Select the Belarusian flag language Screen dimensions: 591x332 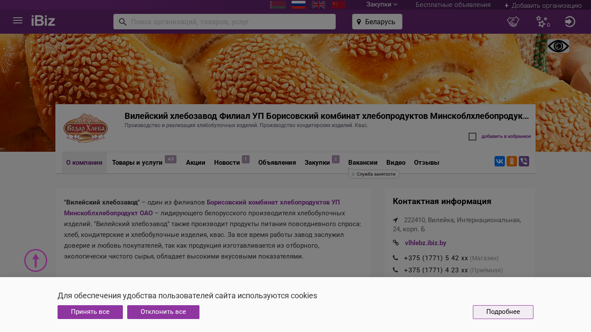coord(278,5)
